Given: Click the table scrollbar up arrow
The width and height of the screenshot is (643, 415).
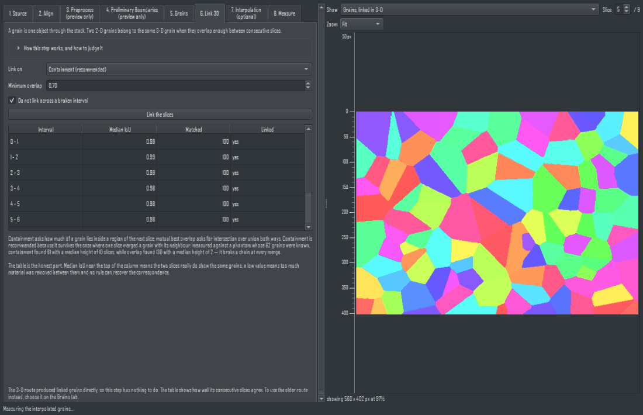Looking at the screenshot, I should [x=309, y=129].
